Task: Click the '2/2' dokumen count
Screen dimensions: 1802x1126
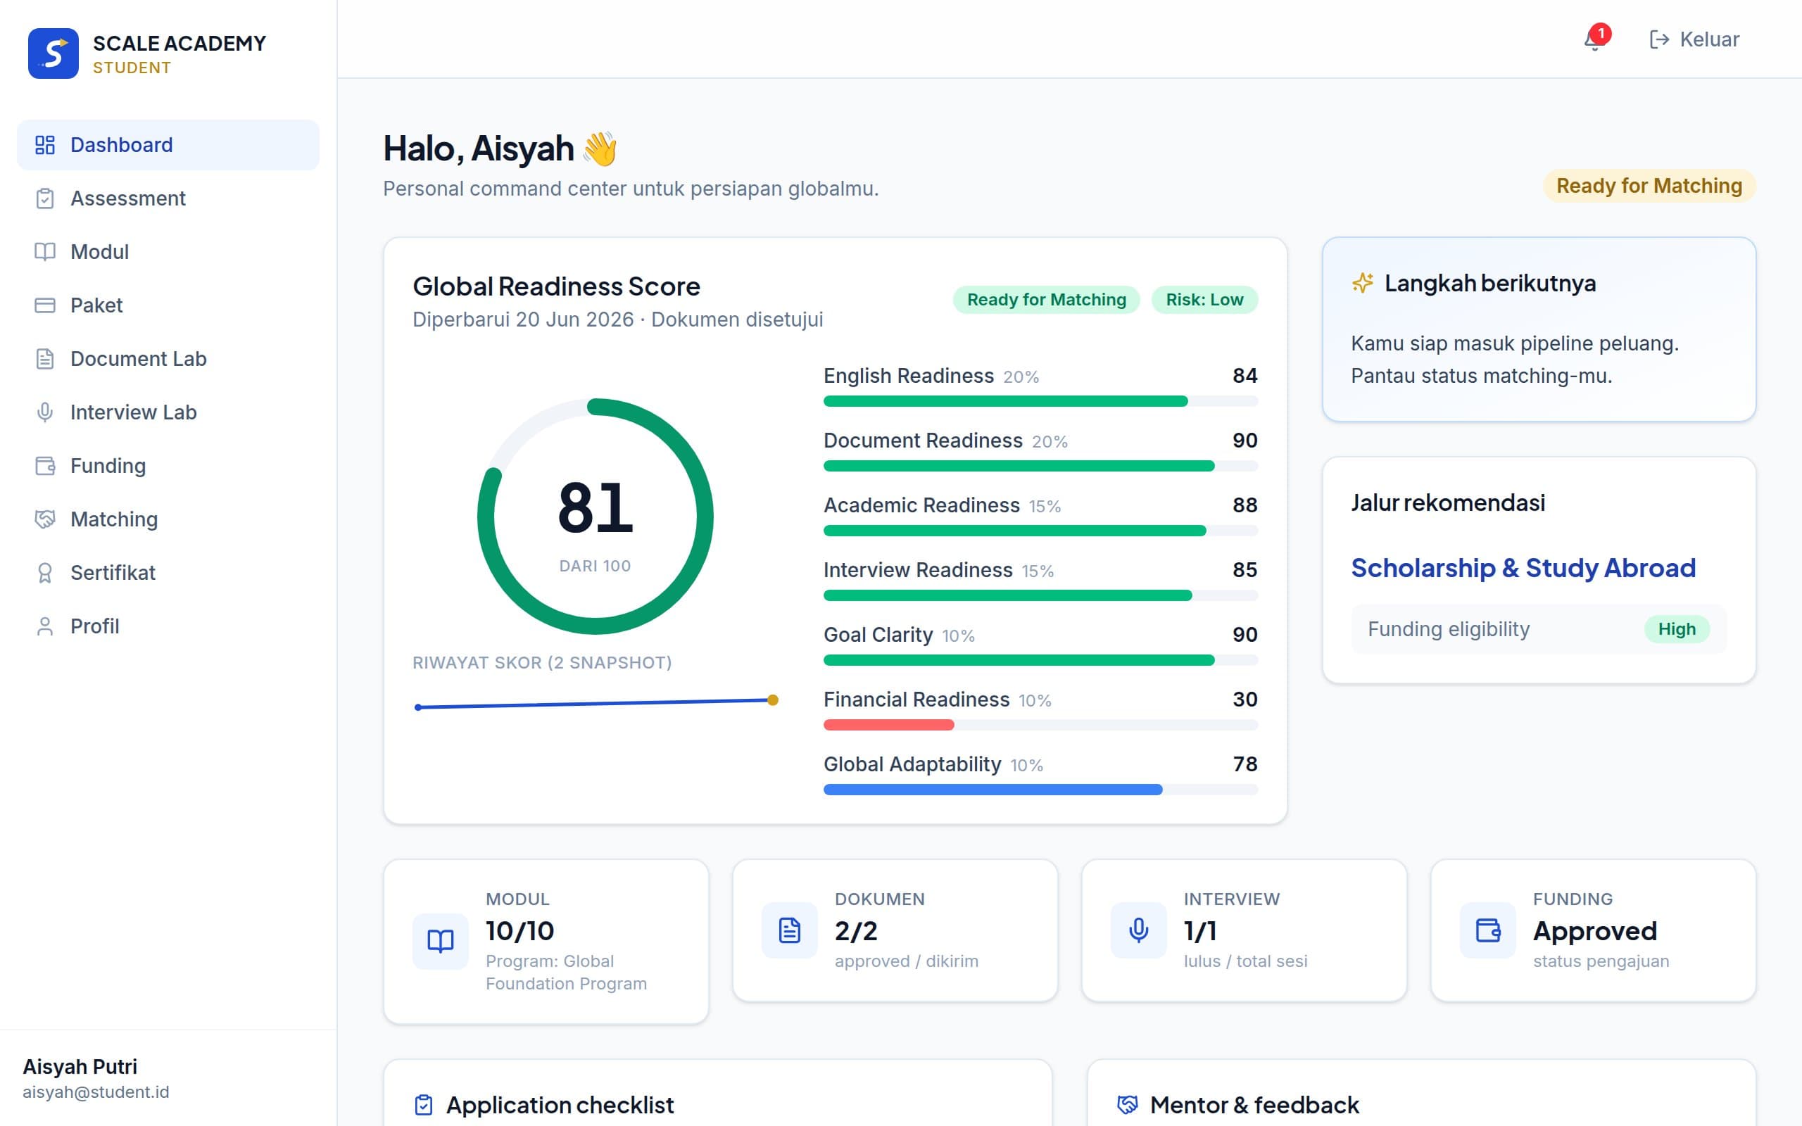Action: 855,931
